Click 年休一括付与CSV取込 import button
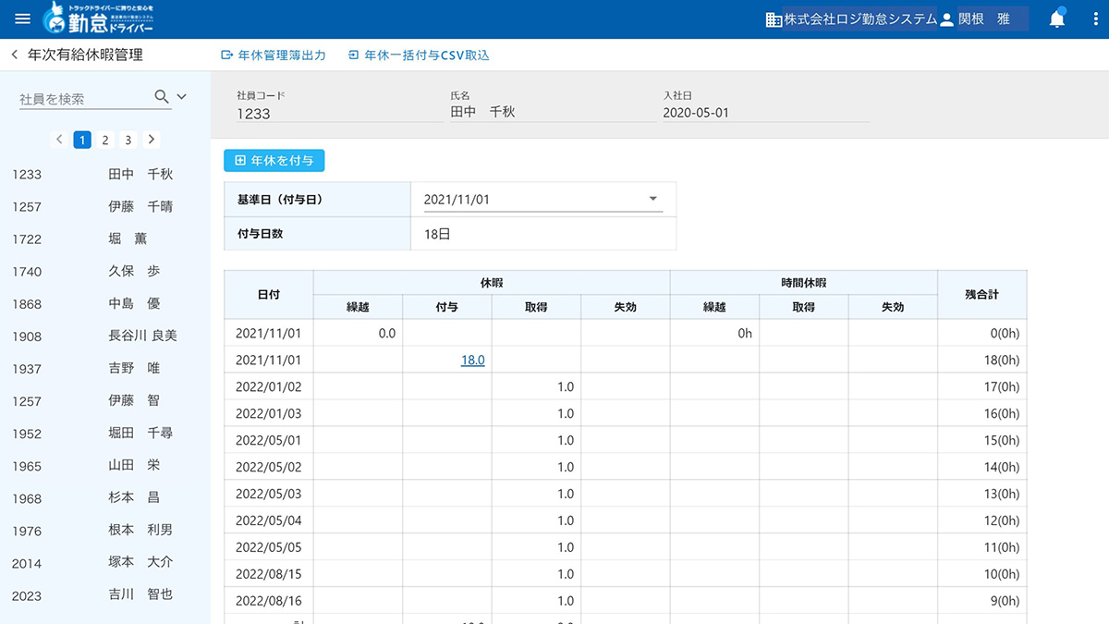Viewport: 1109px width, 624px height. click(419, 55)
